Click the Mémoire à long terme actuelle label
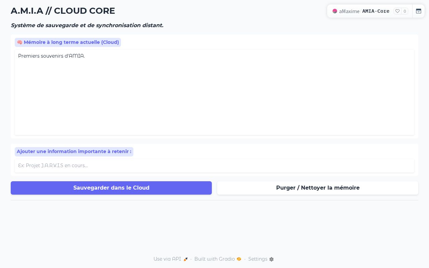This screenshot has width=429, height=268. point(68,42)
